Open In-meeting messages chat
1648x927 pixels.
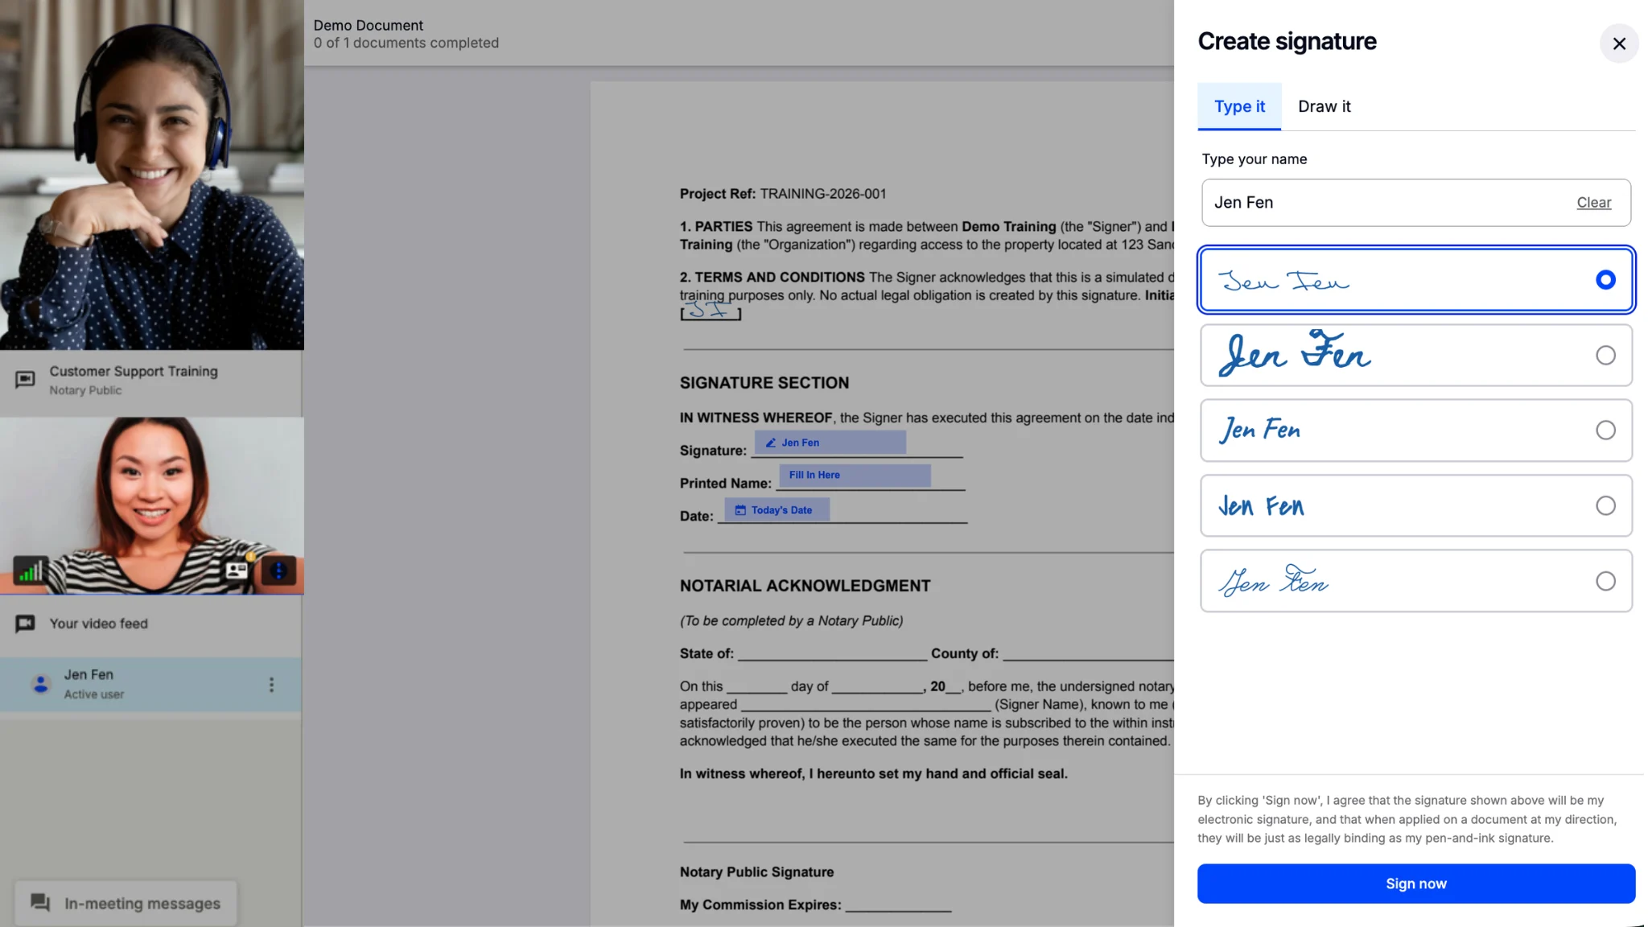(x=126, y=903)
